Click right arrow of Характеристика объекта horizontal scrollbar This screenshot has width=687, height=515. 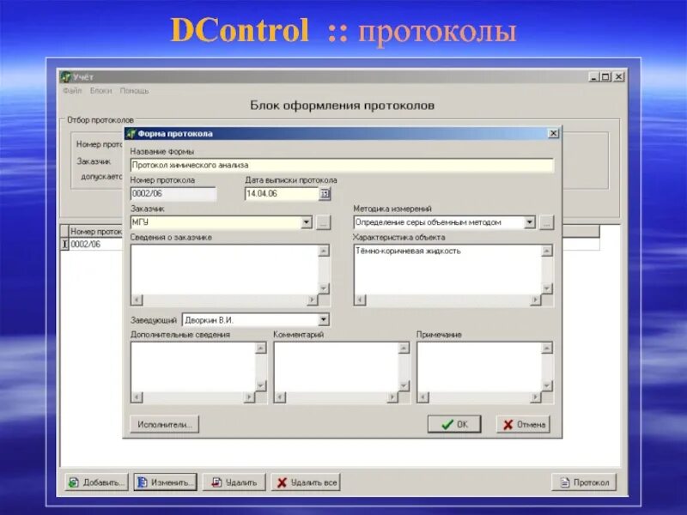click(535, 300)
